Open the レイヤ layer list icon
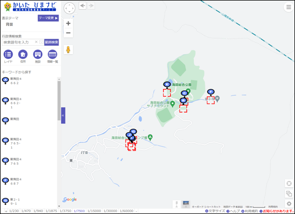This screenshot has height=214, width=295. click(x=8, y=55)
